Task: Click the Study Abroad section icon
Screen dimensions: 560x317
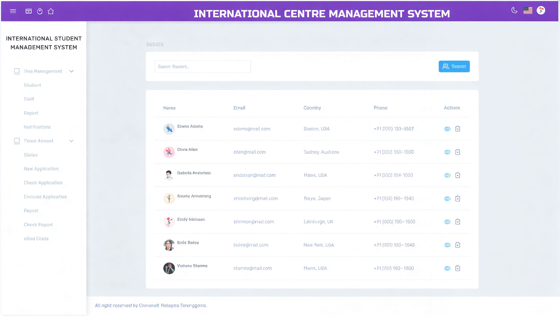Action: pos(17,141)
